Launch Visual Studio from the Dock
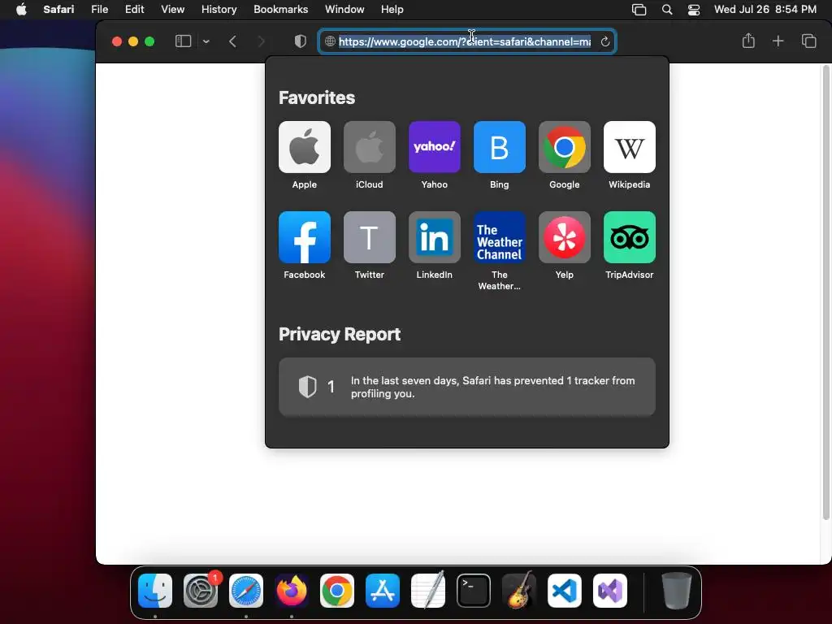Viewport: 832px width, 624px height. click(x=610, y=591)
